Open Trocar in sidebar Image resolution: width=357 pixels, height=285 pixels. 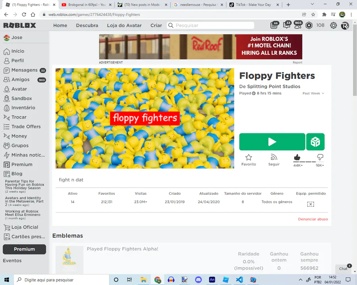point(15,117)
